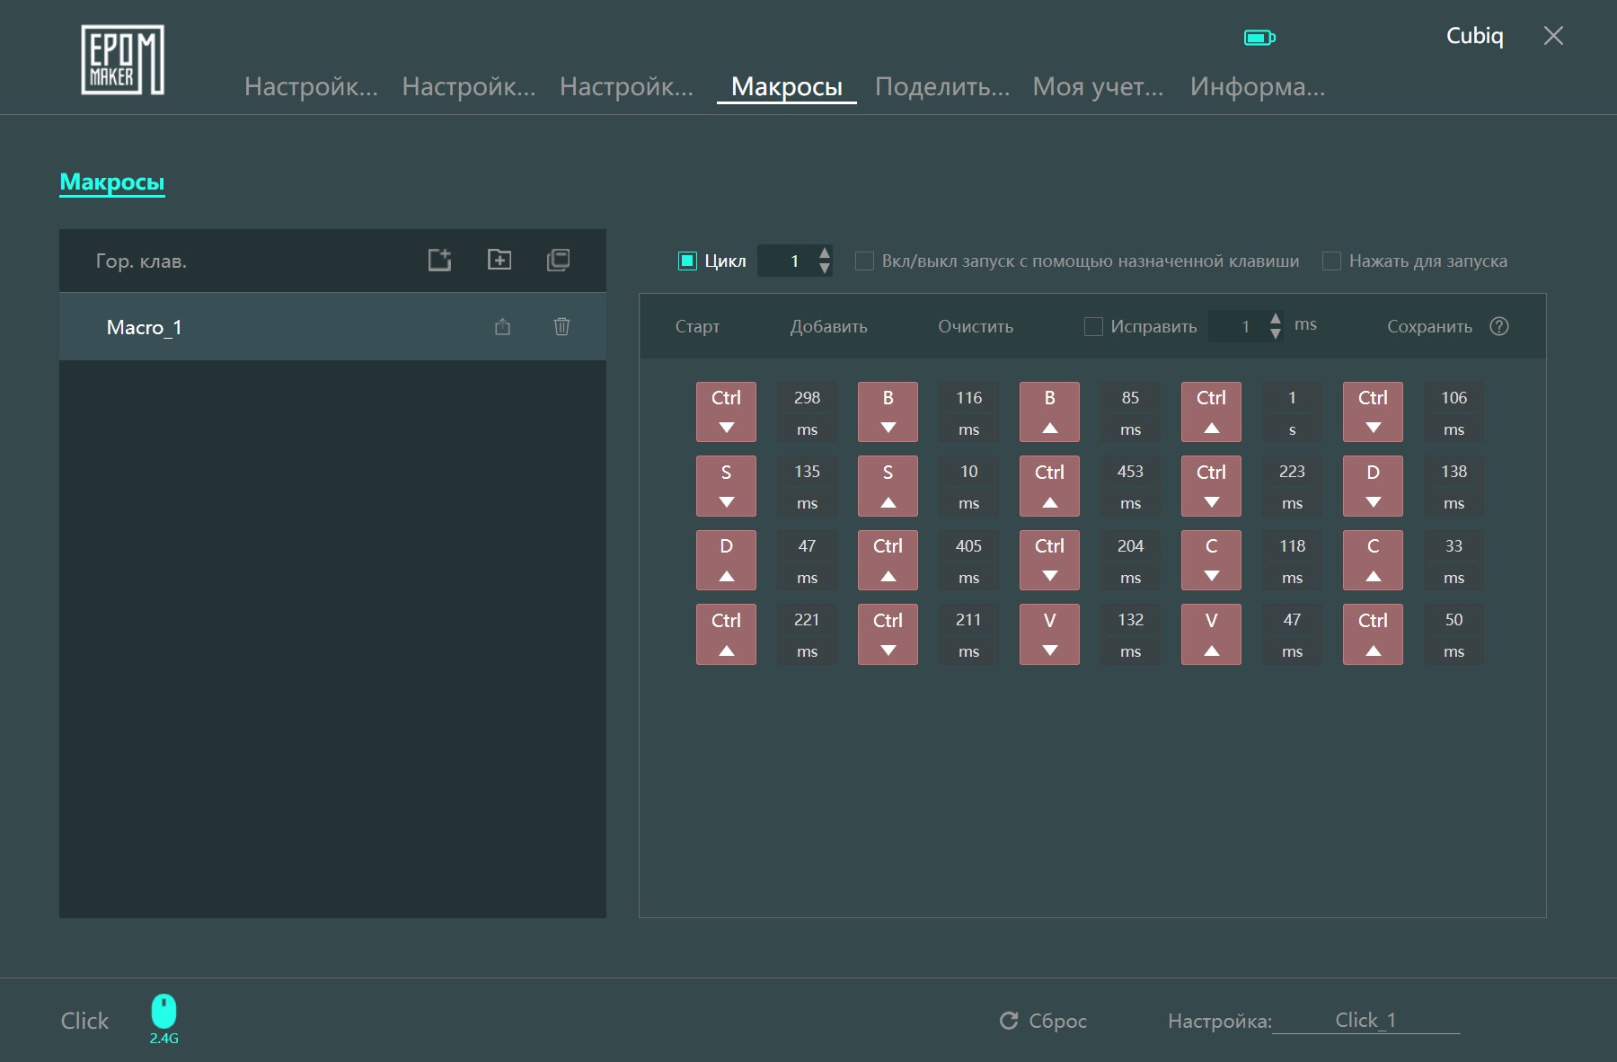
Task: Delete Macro_1 using the trash icon
Action: coord(561,326)
